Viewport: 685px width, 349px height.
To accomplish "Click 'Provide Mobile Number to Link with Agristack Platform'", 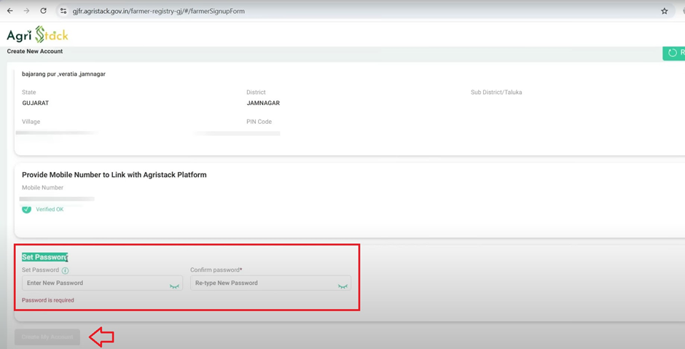I will click(x=114, y=175).
